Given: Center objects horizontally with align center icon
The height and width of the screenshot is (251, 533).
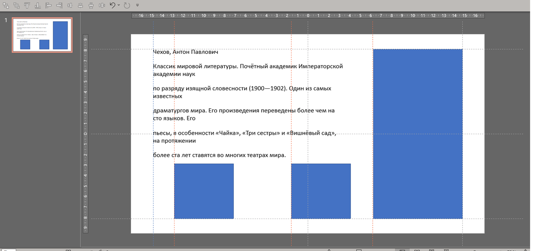Looking at the screenshot, I should (80, 5).
